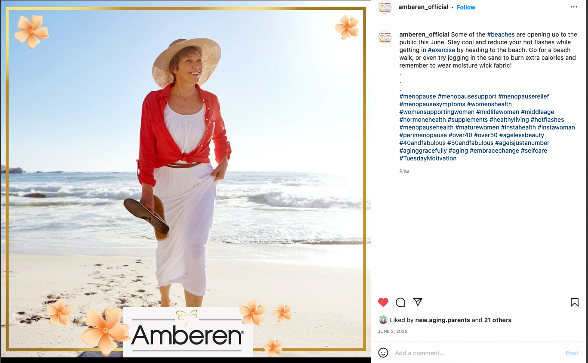Click the avatar beside the caption

[x=385, y=37]
